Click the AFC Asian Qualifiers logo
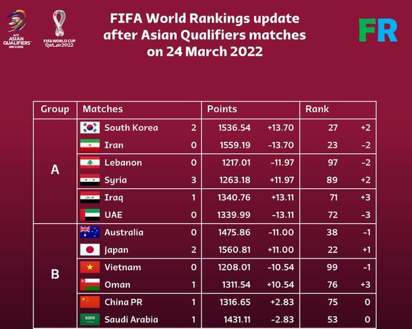 point(17,29)
